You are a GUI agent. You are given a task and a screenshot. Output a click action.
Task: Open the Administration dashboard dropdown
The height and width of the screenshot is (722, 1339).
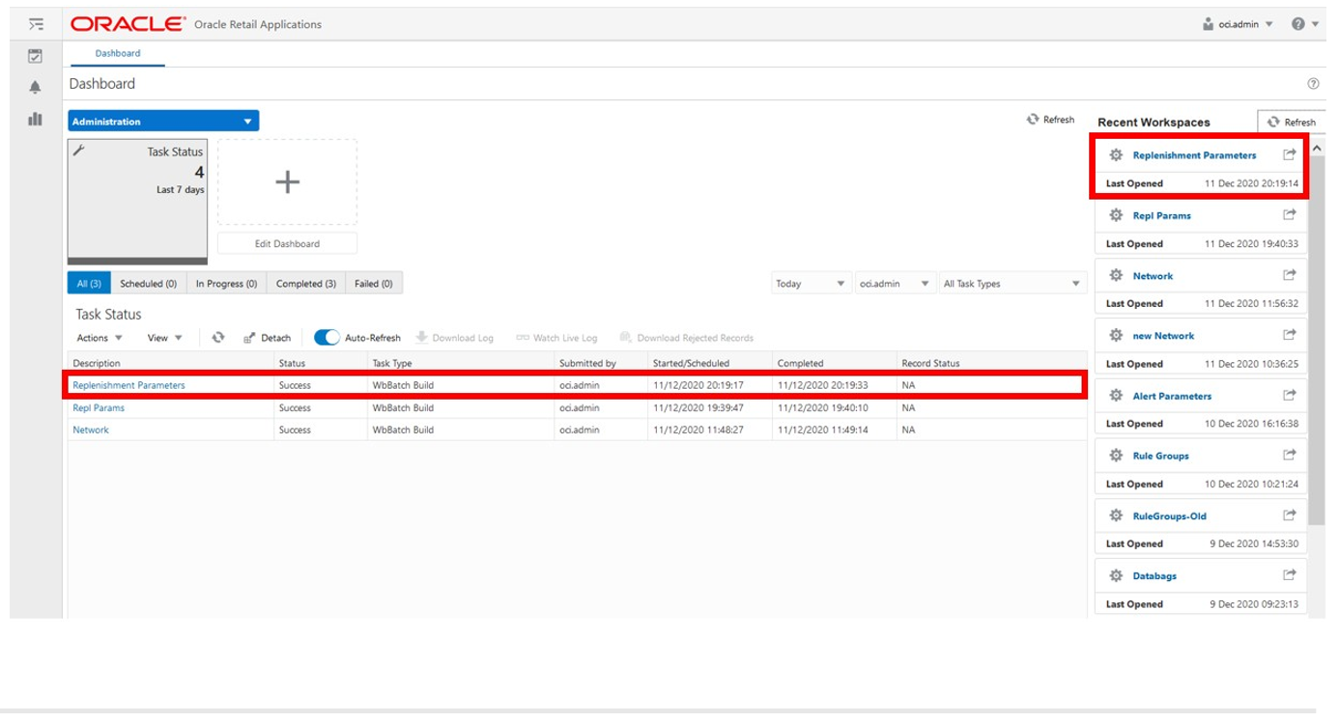click(163, 122)
